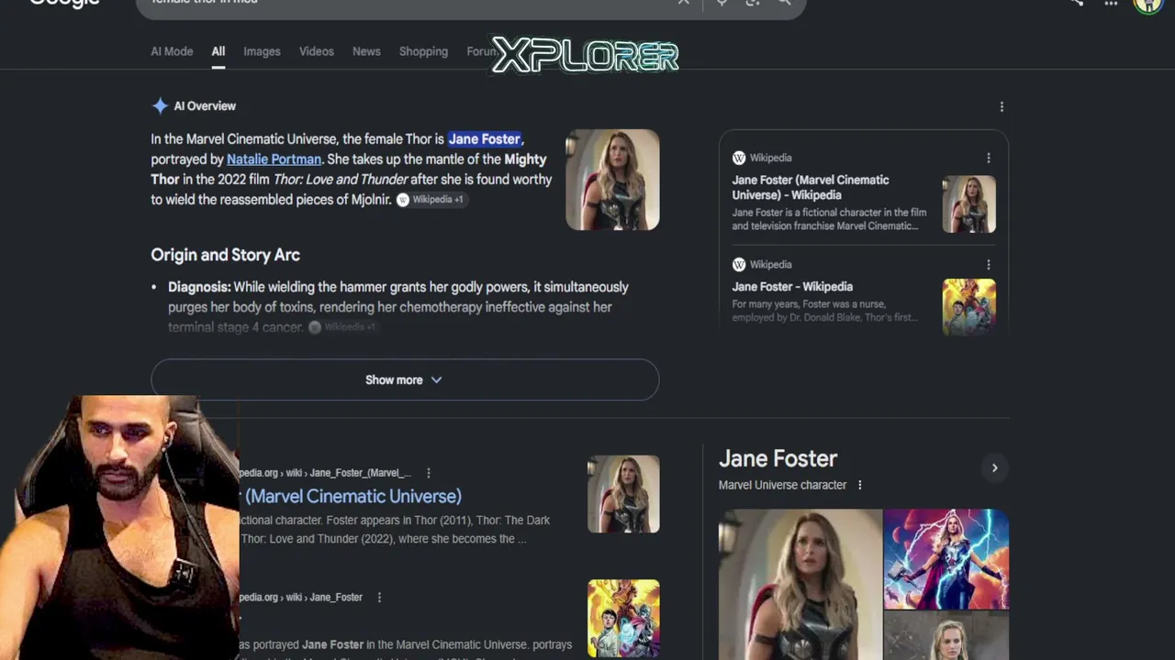Viewport: 1175px width, 660px height.
Task: Go to the News tab
Action: point(366,51)
